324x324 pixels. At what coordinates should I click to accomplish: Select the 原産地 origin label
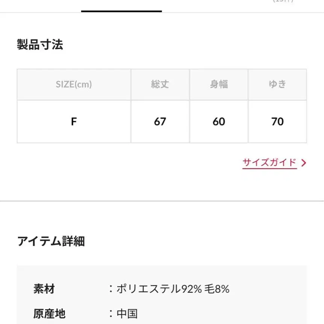(x=49, y=313)
